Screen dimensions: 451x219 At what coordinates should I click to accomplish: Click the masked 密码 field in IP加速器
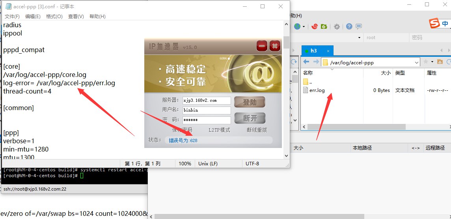coord(207,120)
